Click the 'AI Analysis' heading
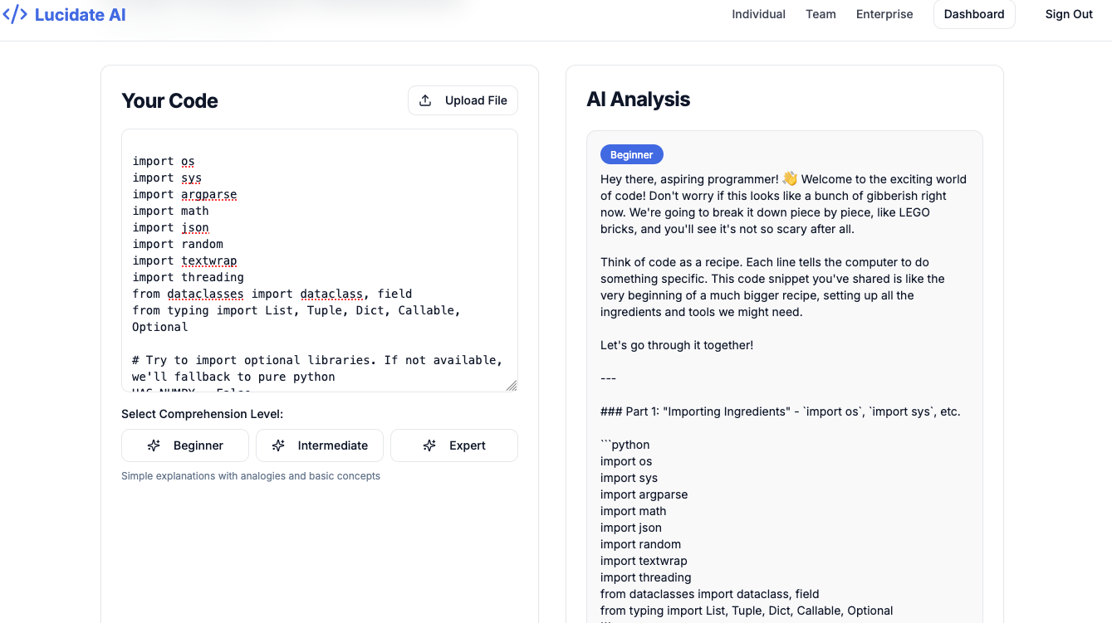This screenshot has width=1112, height=623. coord(638,100)
